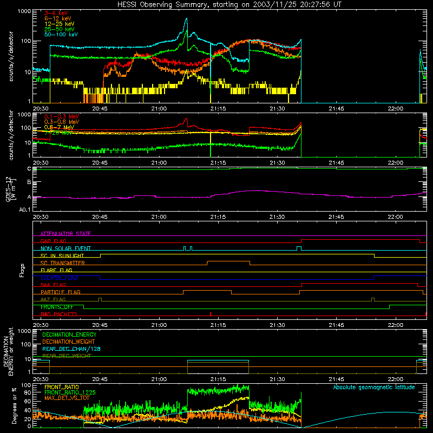Click the GOES-12 vertical axis label

(11, 189)
